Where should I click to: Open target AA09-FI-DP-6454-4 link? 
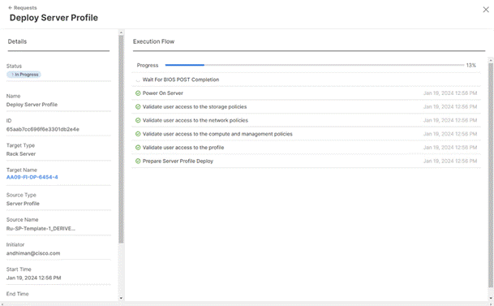[32, 177]
